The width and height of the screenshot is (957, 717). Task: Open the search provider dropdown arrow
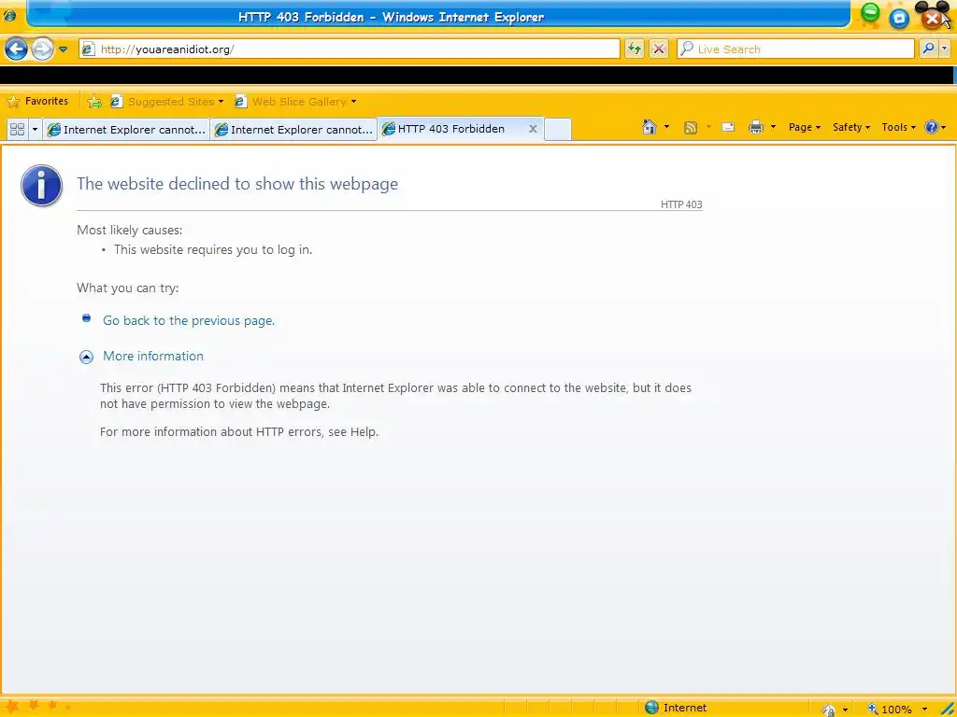point(945,49)
